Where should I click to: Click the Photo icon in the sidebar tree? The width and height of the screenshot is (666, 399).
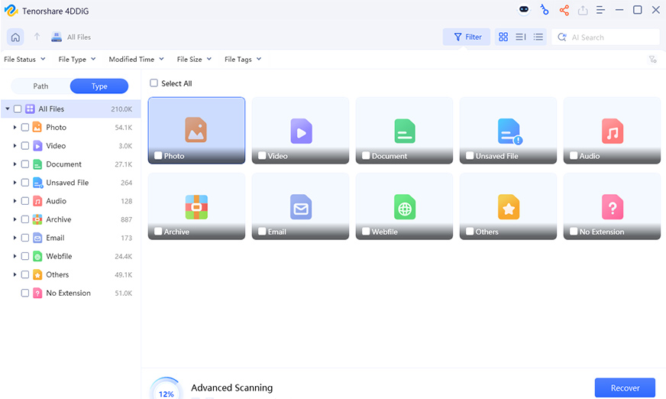[37, 127]
